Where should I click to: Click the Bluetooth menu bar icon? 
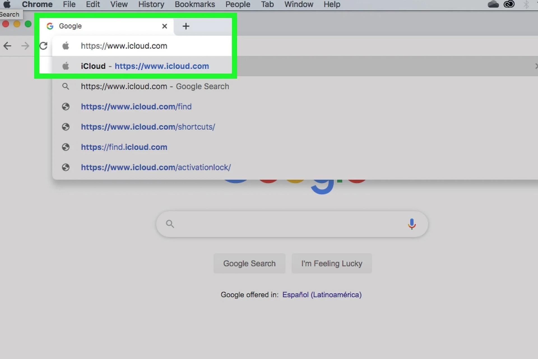pyautogui.click(x=526, y=4)
